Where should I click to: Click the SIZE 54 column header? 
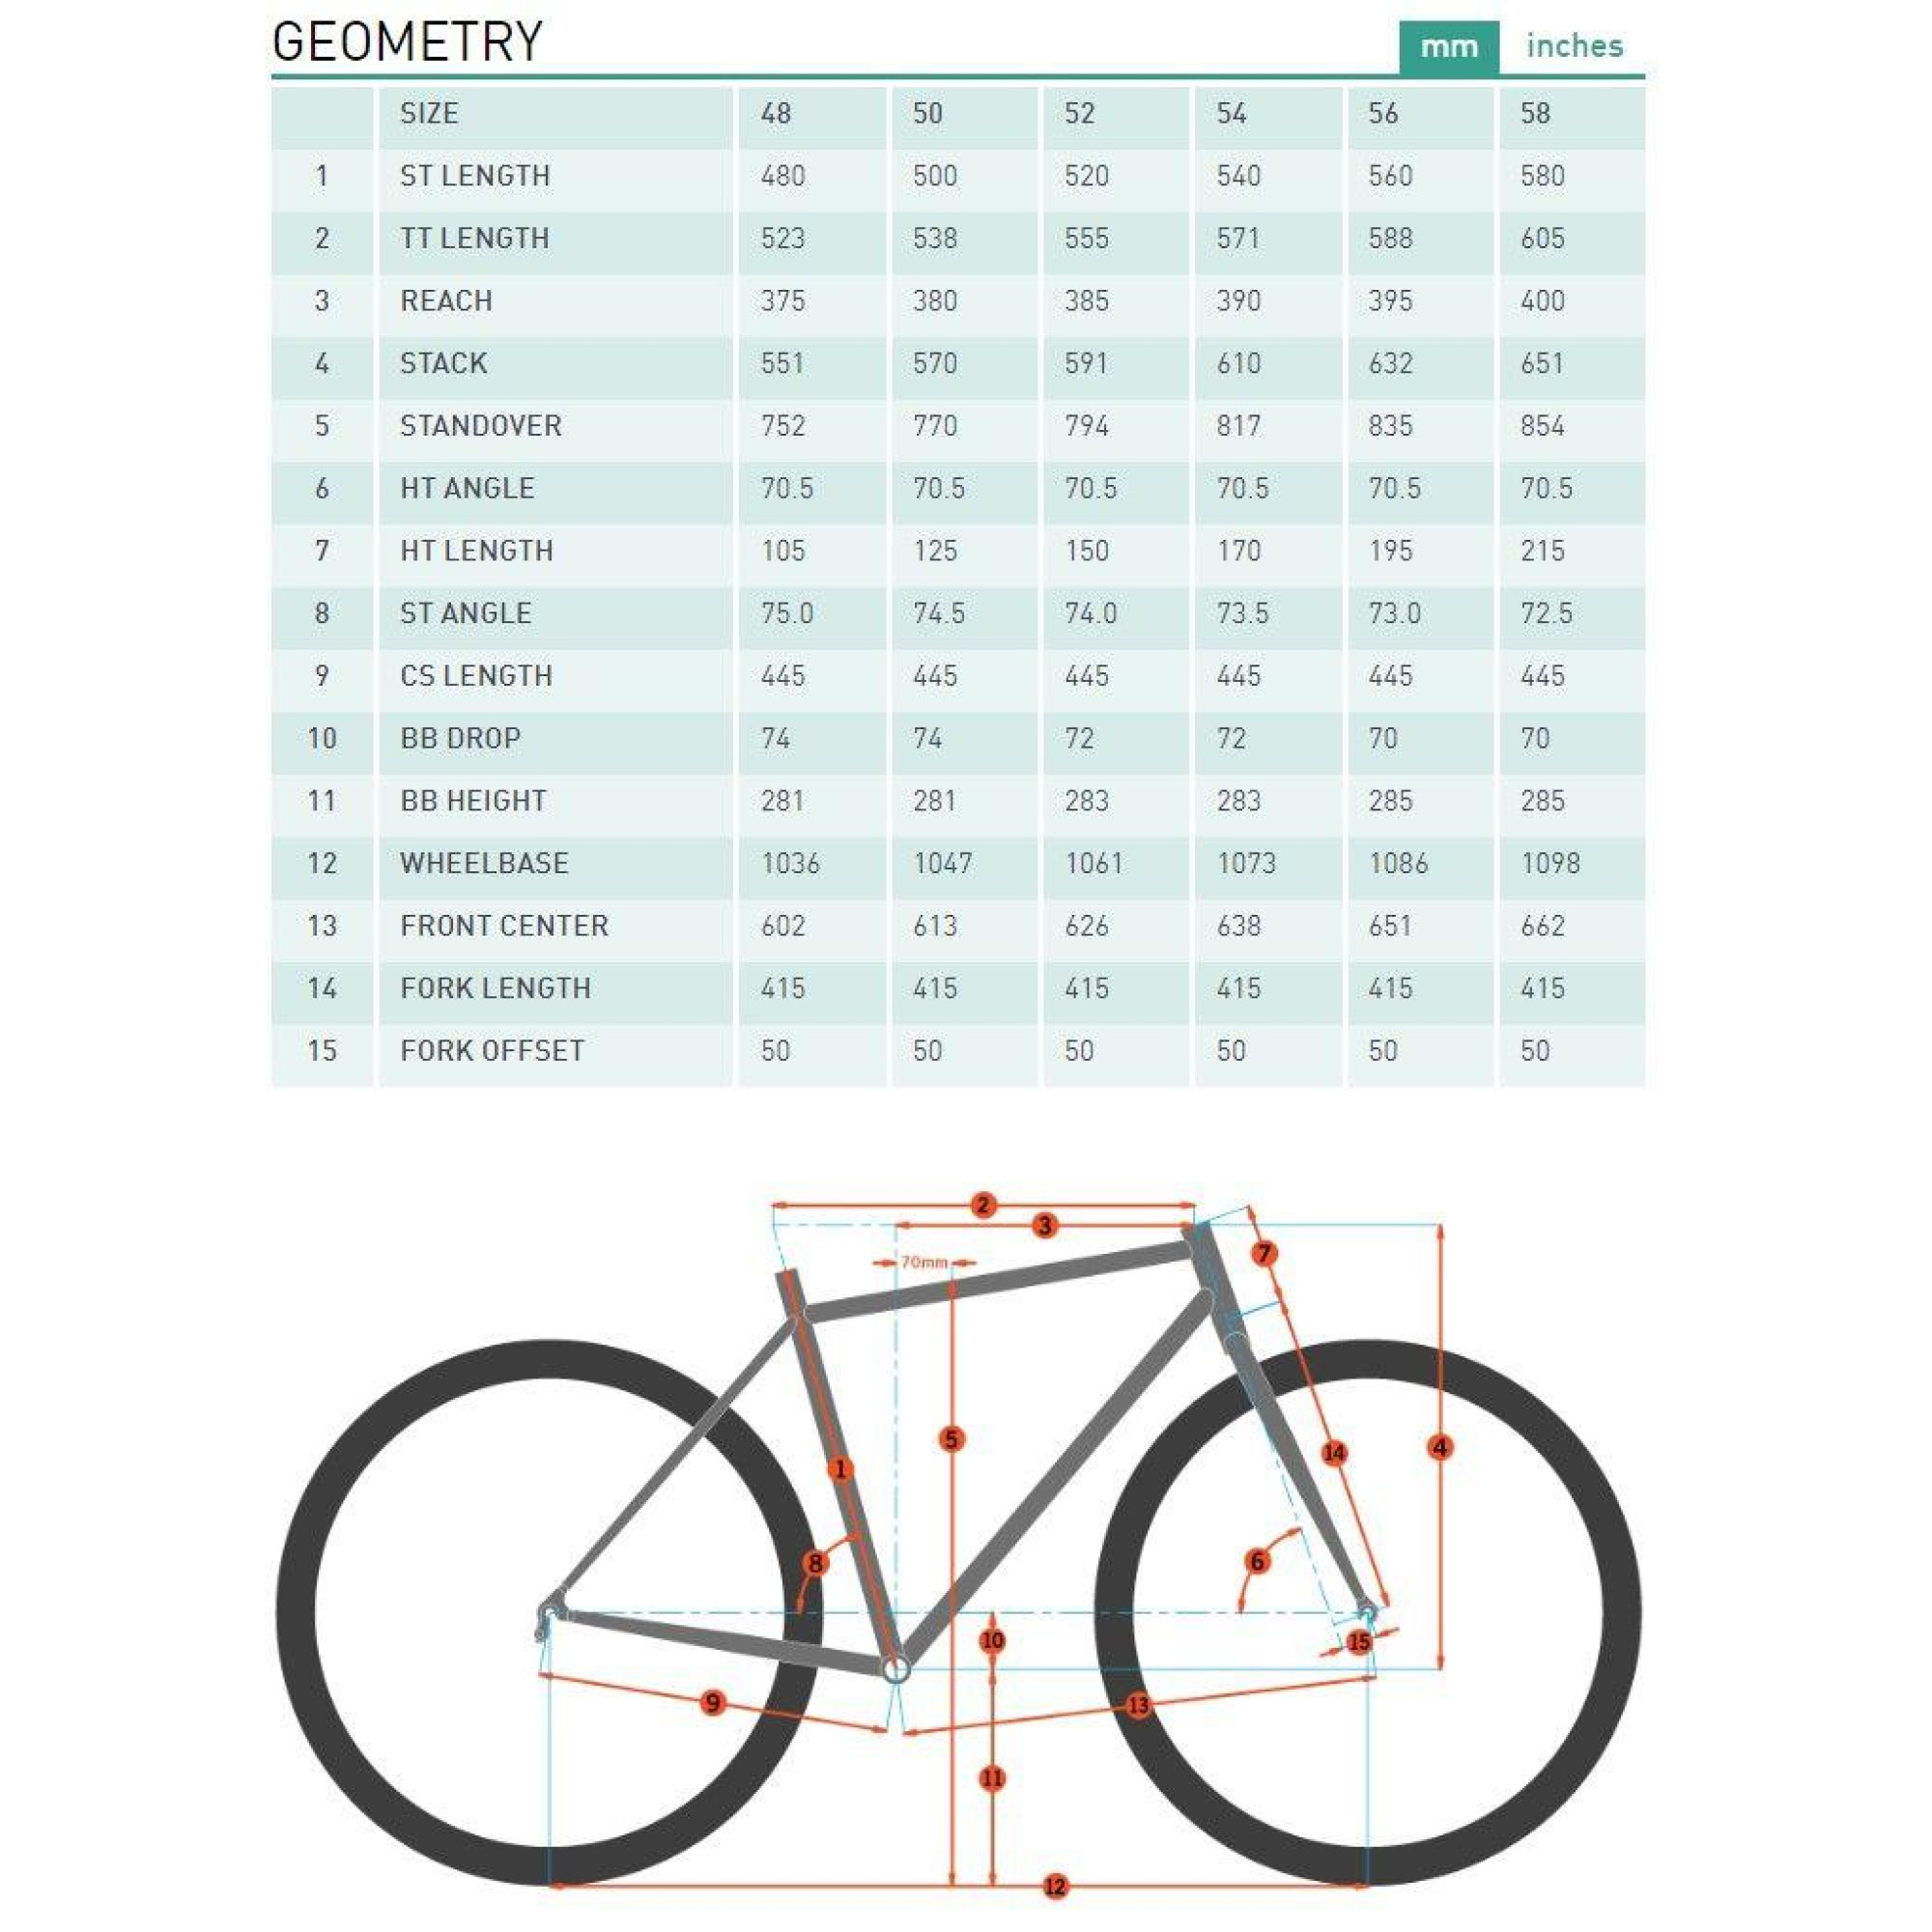click(x=1232, y=114)
